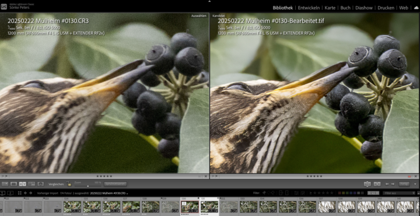Filter by unflagged photos icon

[x=268, y=193]
